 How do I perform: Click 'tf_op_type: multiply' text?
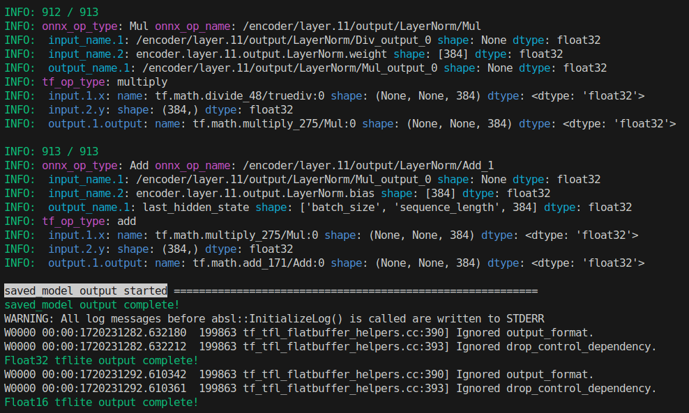(105, 82)
